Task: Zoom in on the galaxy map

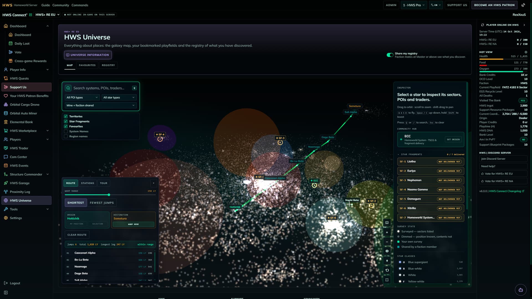Action: [387, 232]
